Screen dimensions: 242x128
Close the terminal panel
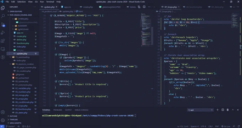click(238, 110)
